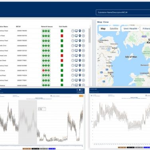The height and width of the screenshot is (150, 150).
Task: Switch map to Satellite view
Action: tap(114, 29)
